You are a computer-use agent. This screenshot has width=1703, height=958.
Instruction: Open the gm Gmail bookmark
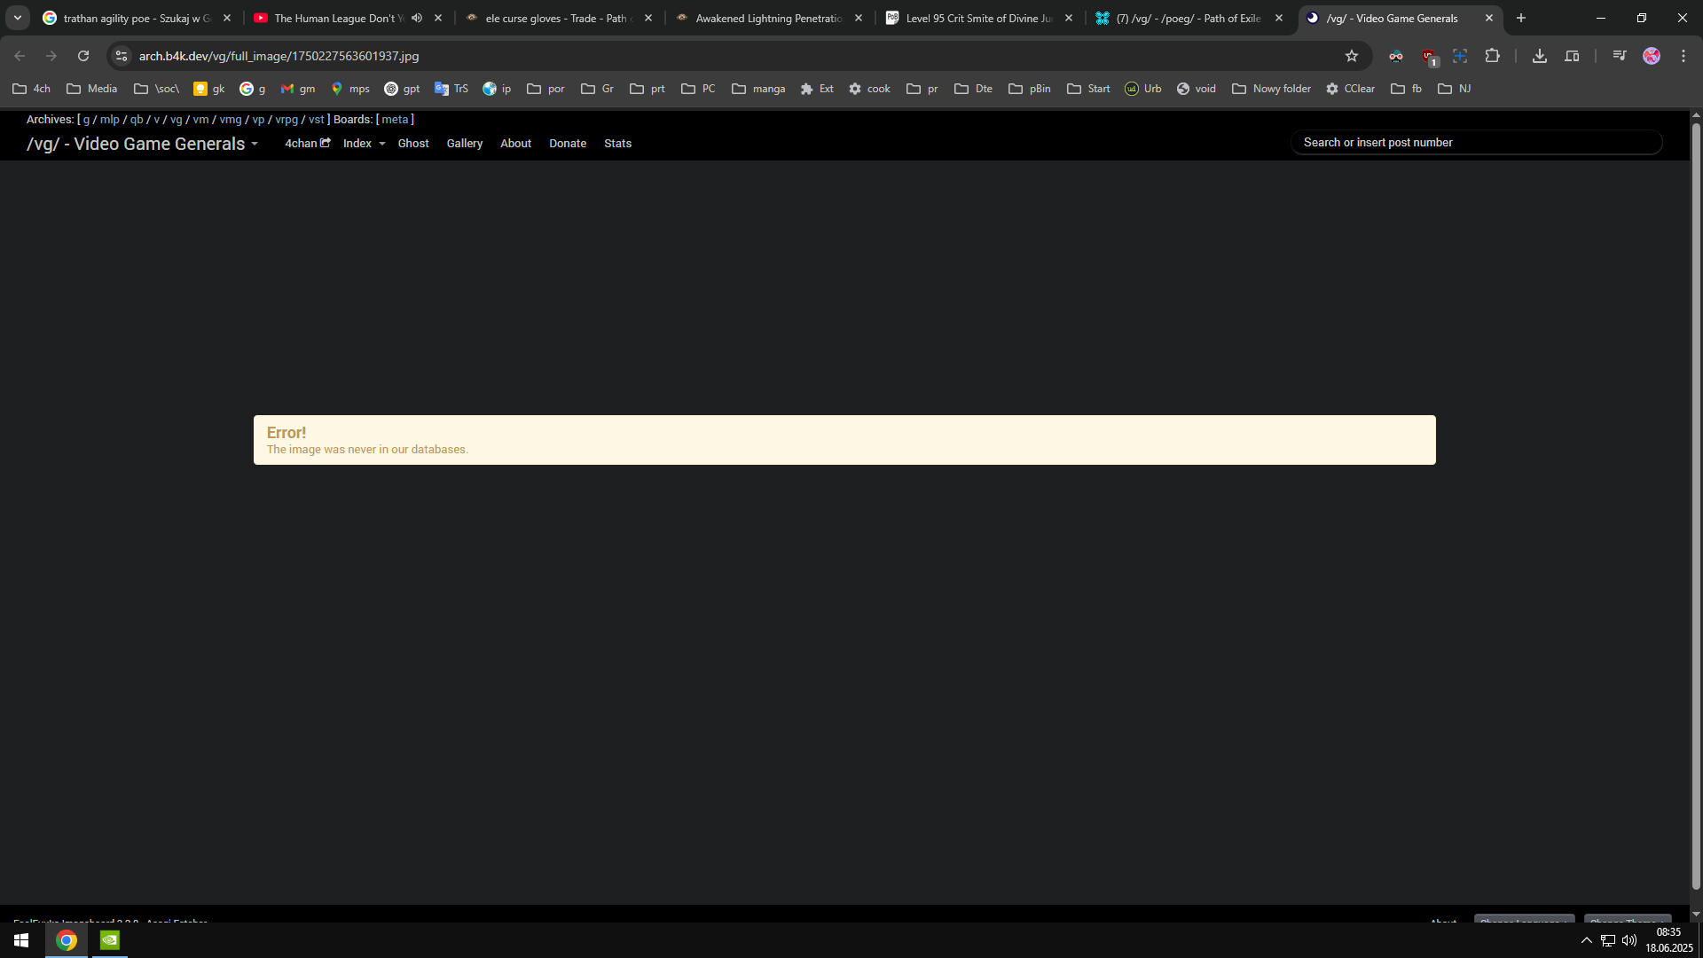click(x=298, y=89)
